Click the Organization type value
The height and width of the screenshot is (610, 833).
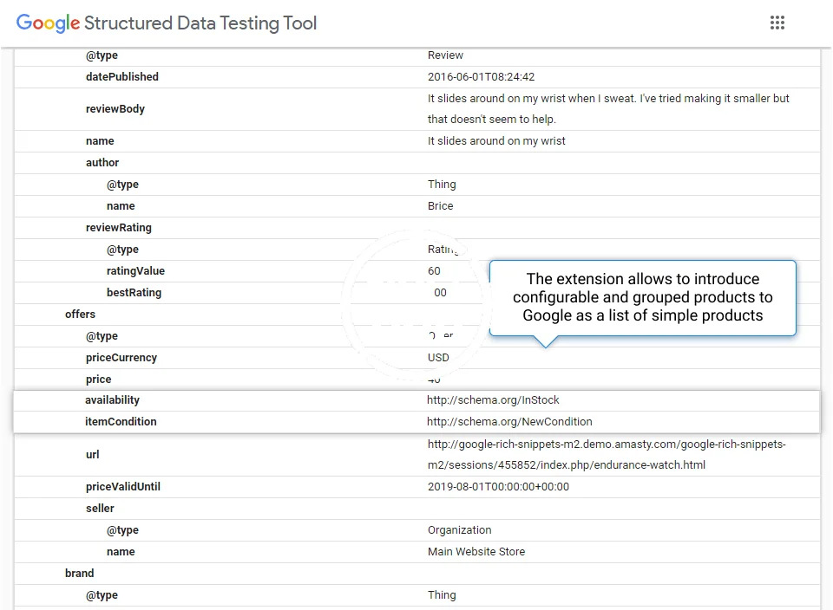(x=459, y=530)
